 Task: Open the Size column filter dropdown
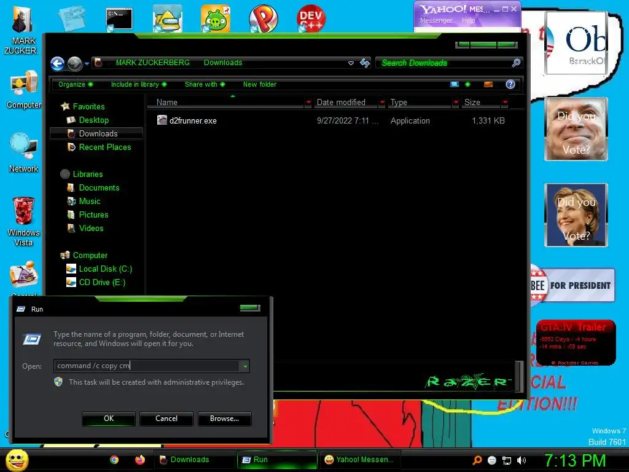pos(505,103)
